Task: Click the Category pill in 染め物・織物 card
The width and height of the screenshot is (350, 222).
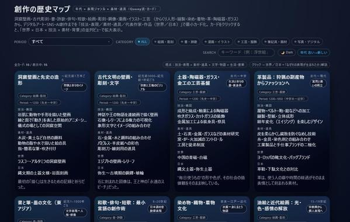Action: pos(192,217)
